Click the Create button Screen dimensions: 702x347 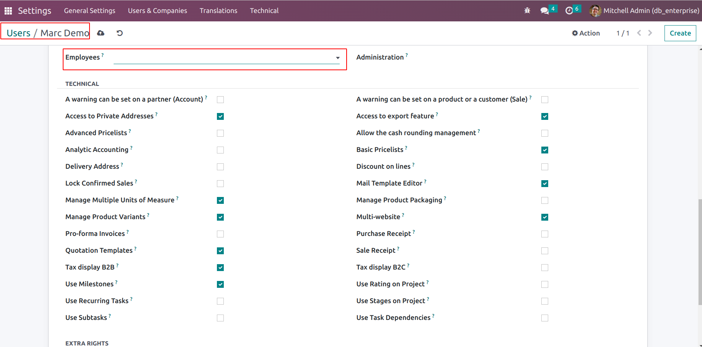(x=680, y=33)
